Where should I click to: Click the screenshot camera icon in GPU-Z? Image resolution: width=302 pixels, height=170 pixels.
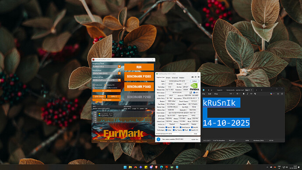point(193,77)
